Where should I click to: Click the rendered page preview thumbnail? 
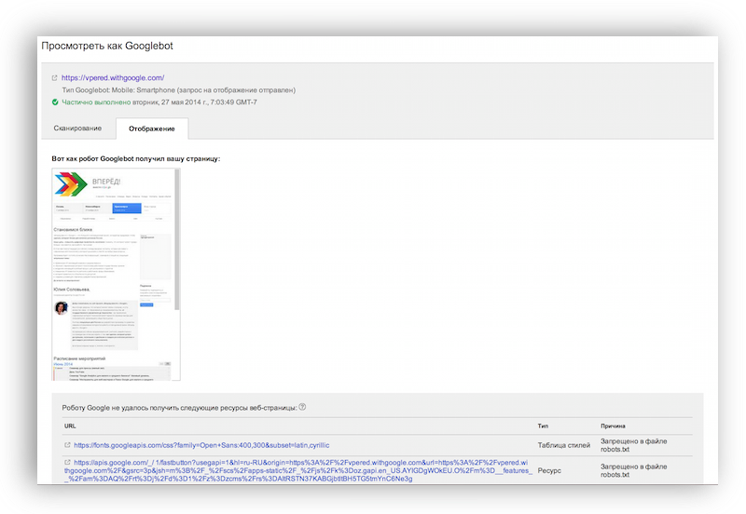click(114, 274)
